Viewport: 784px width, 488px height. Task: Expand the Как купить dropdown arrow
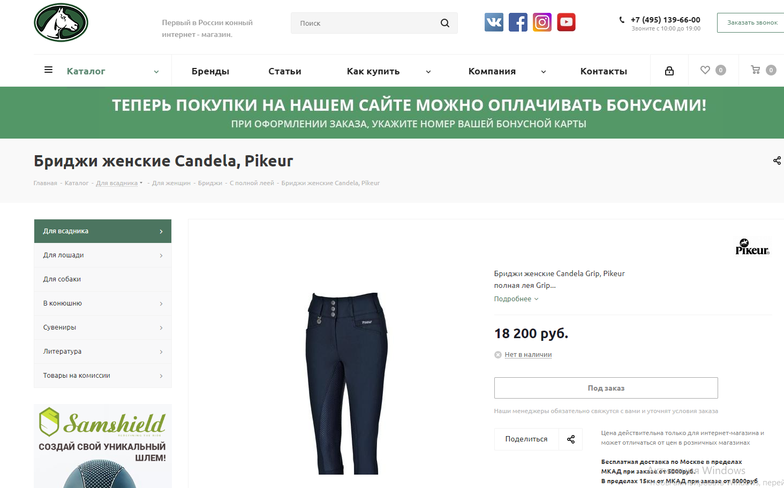click(x=428, y=72)
